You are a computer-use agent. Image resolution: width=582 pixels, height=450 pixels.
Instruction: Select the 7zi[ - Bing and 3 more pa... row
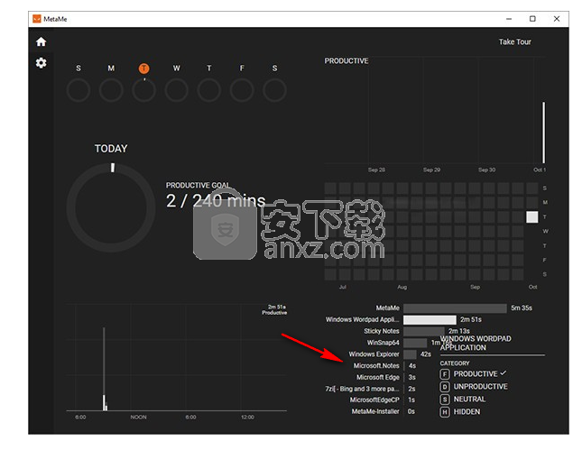(x=371, y=389)
